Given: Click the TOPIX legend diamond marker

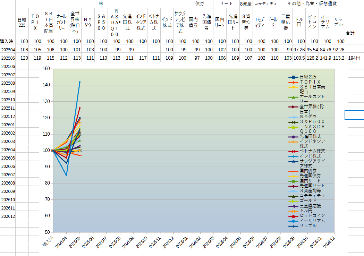Looking at the screenshot, I should (x=294, y=83).
